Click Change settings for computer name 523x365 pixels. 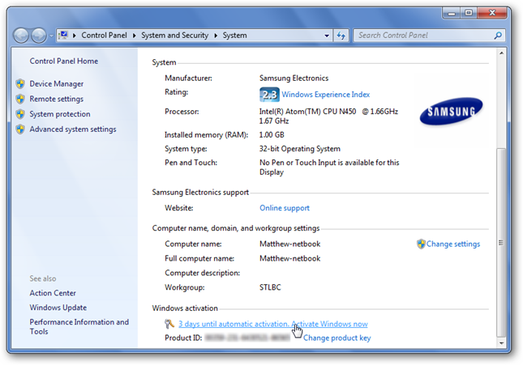[x=453, y=244]
